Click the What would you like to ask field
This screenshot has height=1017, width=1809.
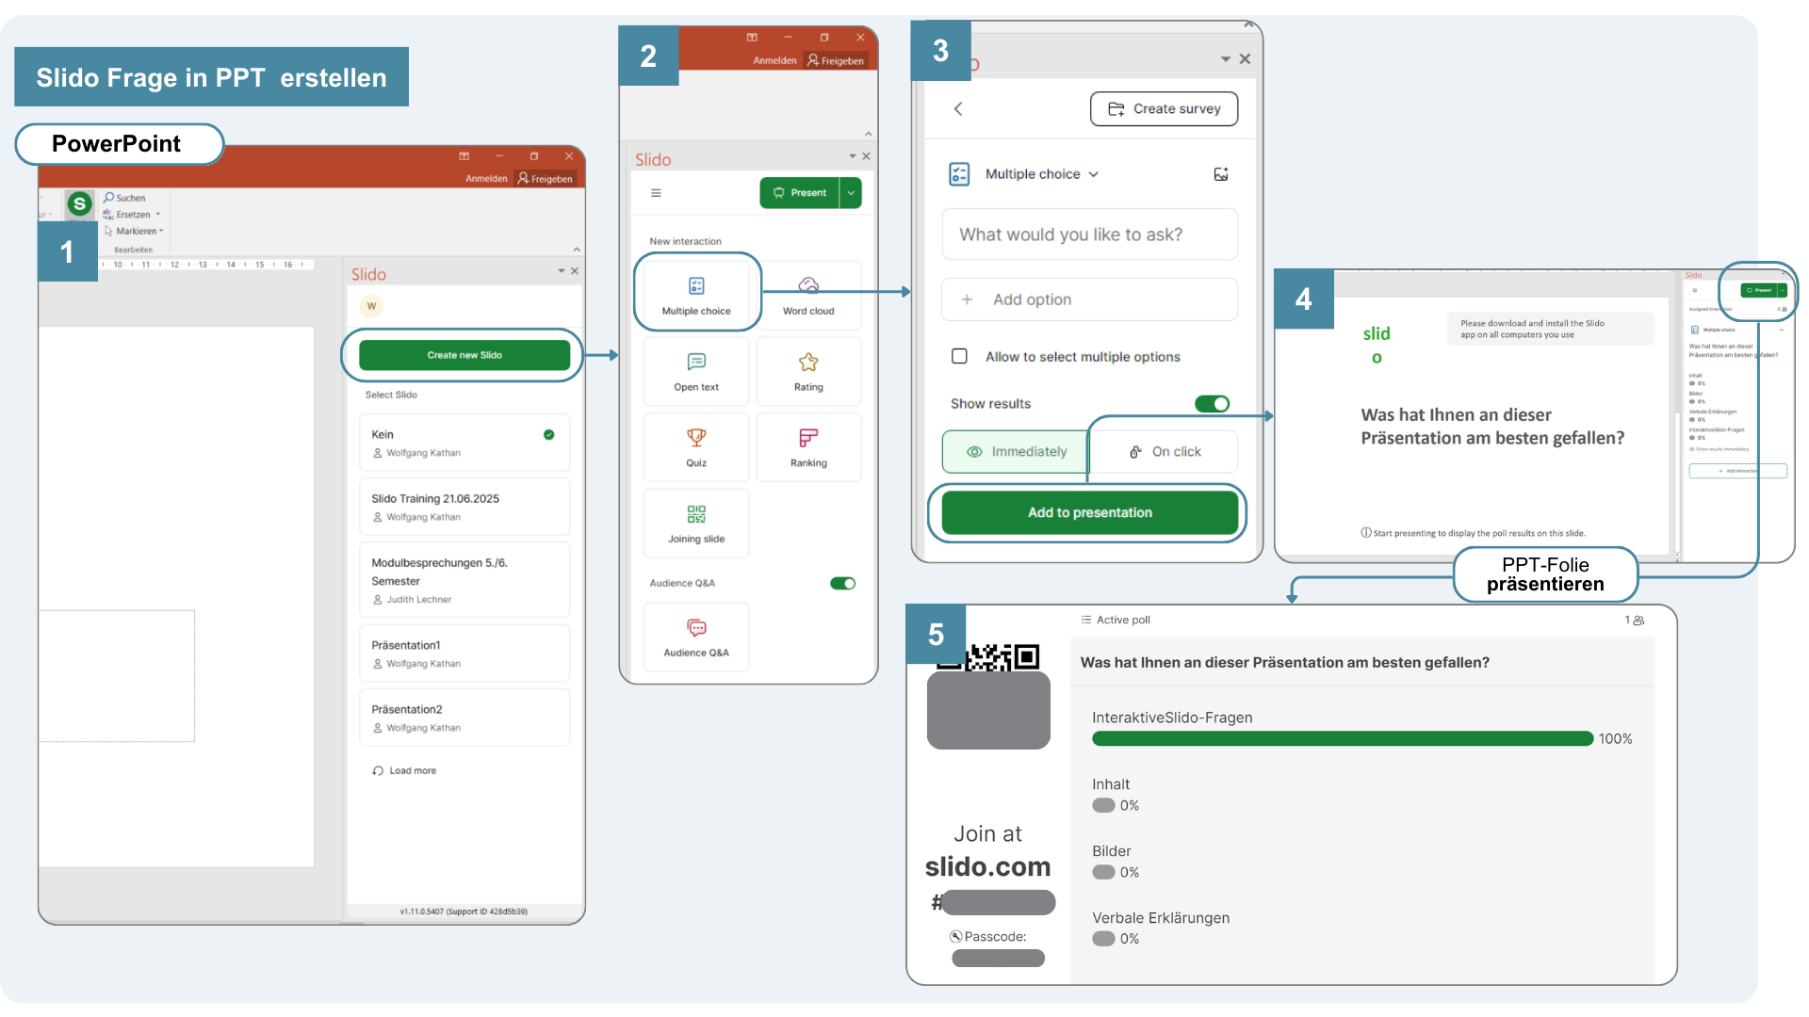click(x=1089, y=234)
